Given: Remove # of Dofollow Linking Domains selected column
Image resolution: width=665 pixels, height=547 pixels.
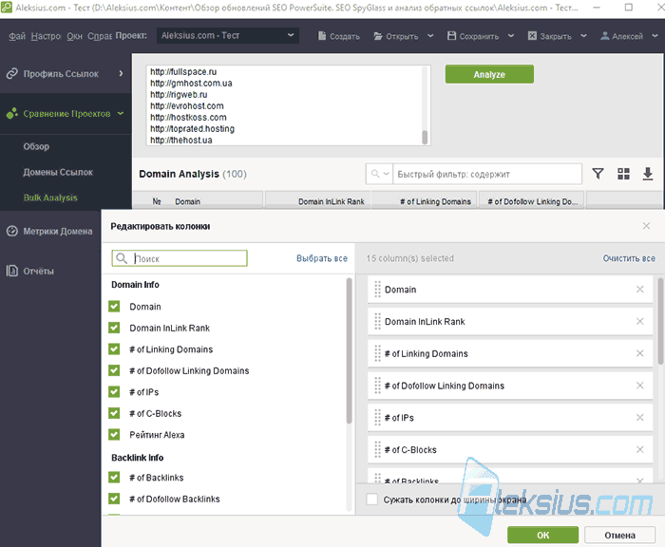Looking at the screenshot, I should coord(640,386).
